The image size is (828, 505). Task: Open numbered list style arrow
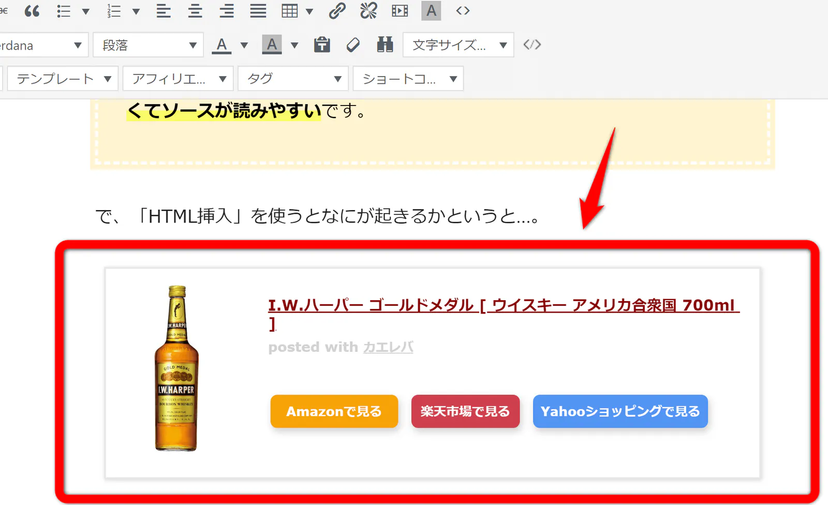tap(136, 11)
